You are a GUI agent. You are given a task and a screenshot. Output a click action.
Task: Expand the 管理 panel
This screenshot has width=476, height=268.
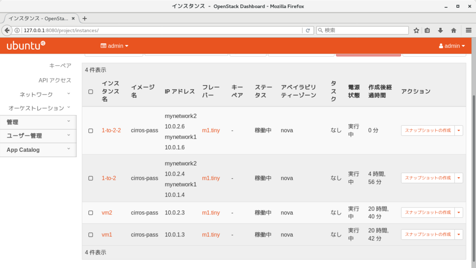38,122
